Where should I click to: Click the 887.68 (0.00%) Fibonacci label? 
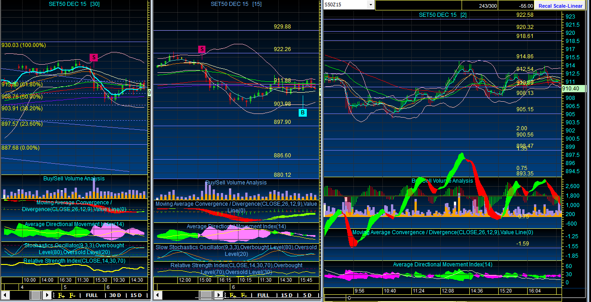pos(20,148)
